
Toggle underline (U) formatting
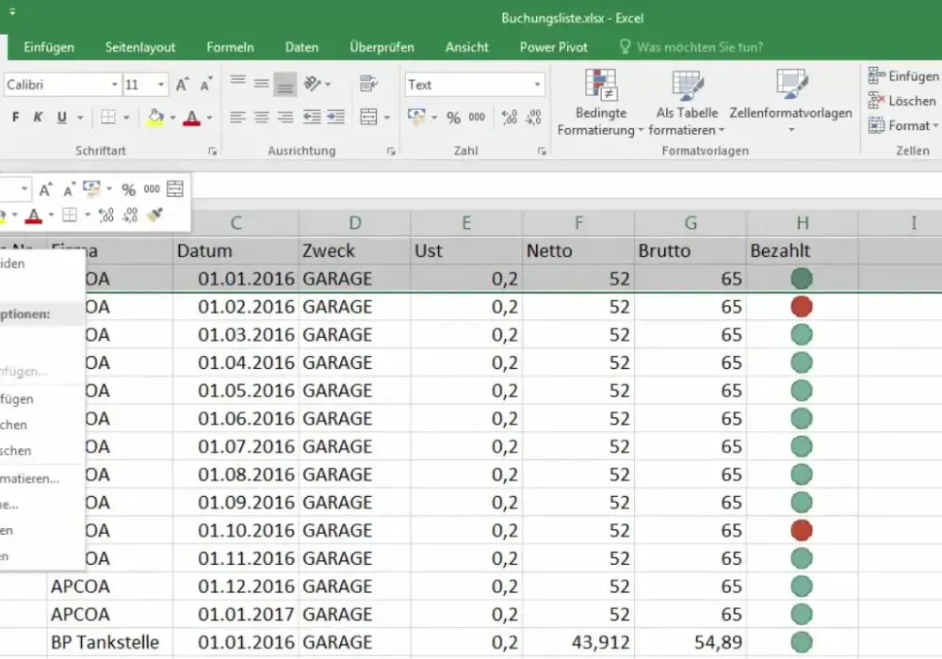[61, 117]
